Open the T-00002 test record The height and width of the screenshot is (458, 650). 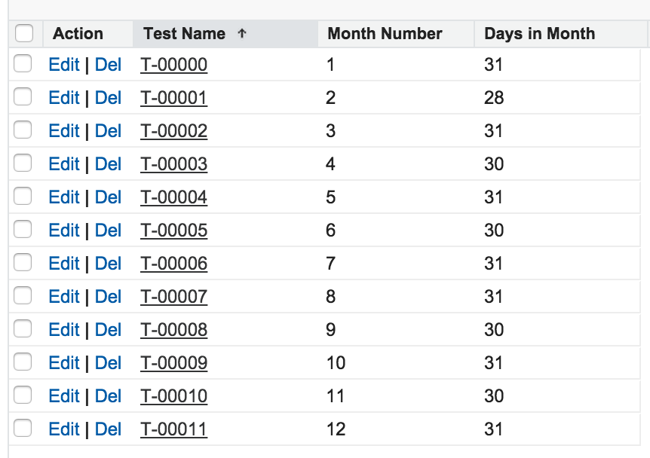(x=173, y=130)
